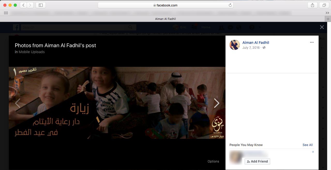Open the Mobile Uploads album link

click(x=32, y=52)
